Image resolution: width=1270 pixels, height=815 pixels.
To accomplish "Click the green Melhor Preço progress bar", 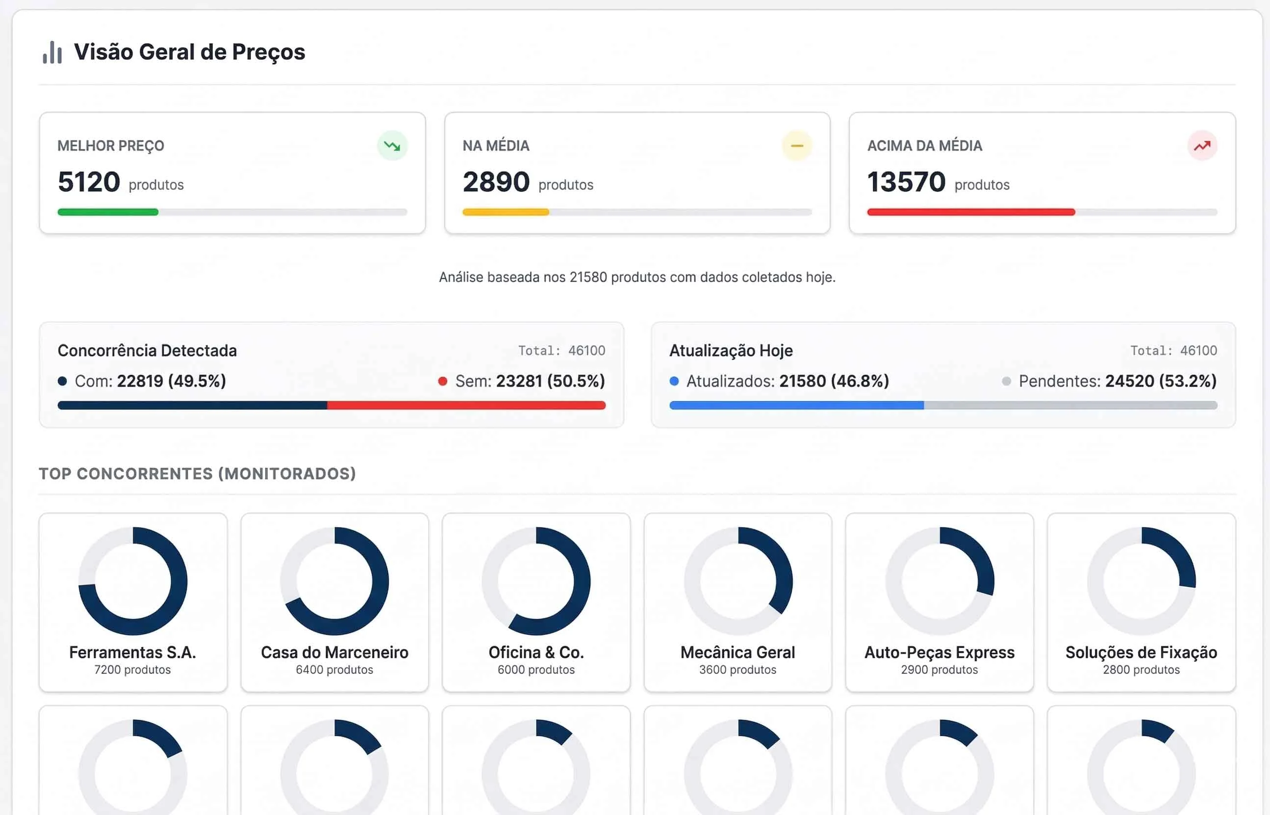I will [108, 212].
